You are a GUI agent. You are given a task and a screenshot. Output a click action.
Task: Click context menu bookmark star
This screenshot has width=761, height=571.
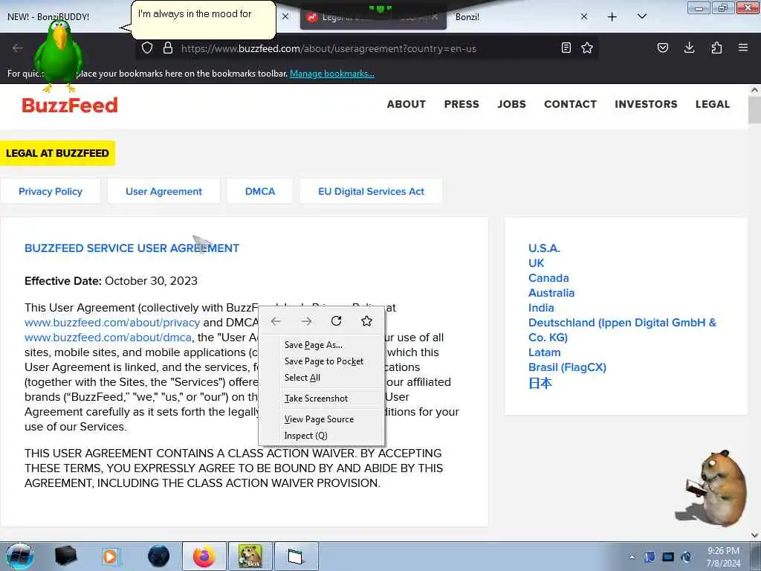367,321
